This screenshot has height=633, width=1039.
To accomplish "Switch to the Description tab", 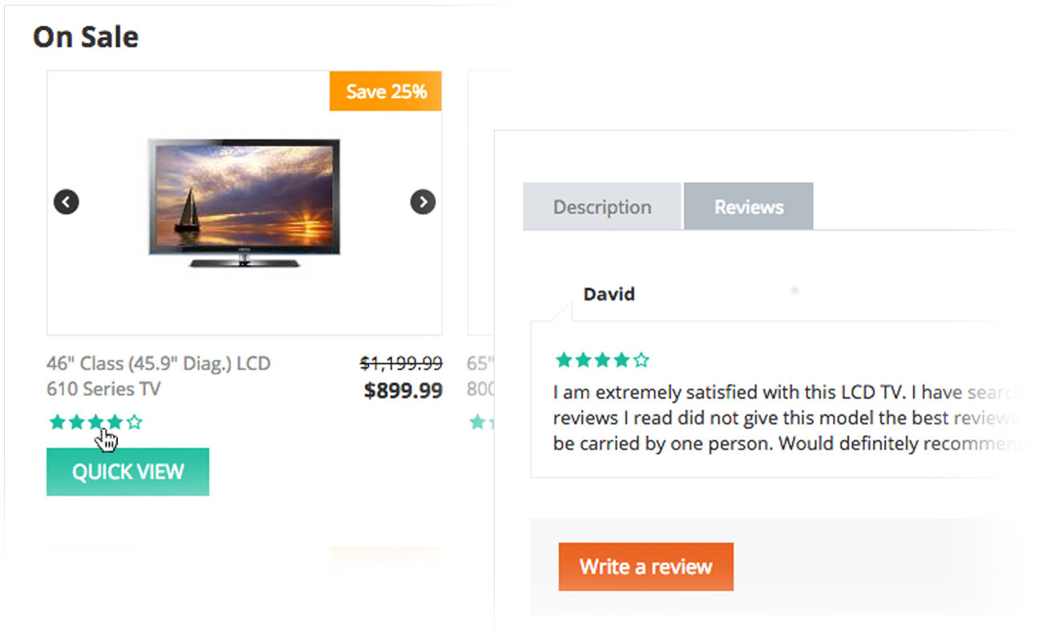I will click(x=602, y=207).
